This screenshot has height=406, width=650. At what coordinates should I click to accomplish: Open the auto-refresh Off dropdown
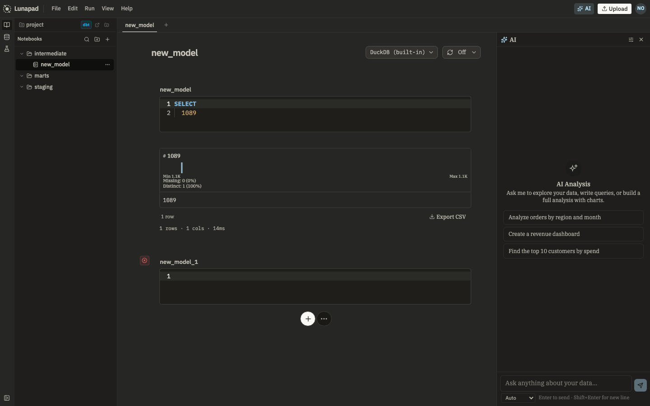[461, 52]
